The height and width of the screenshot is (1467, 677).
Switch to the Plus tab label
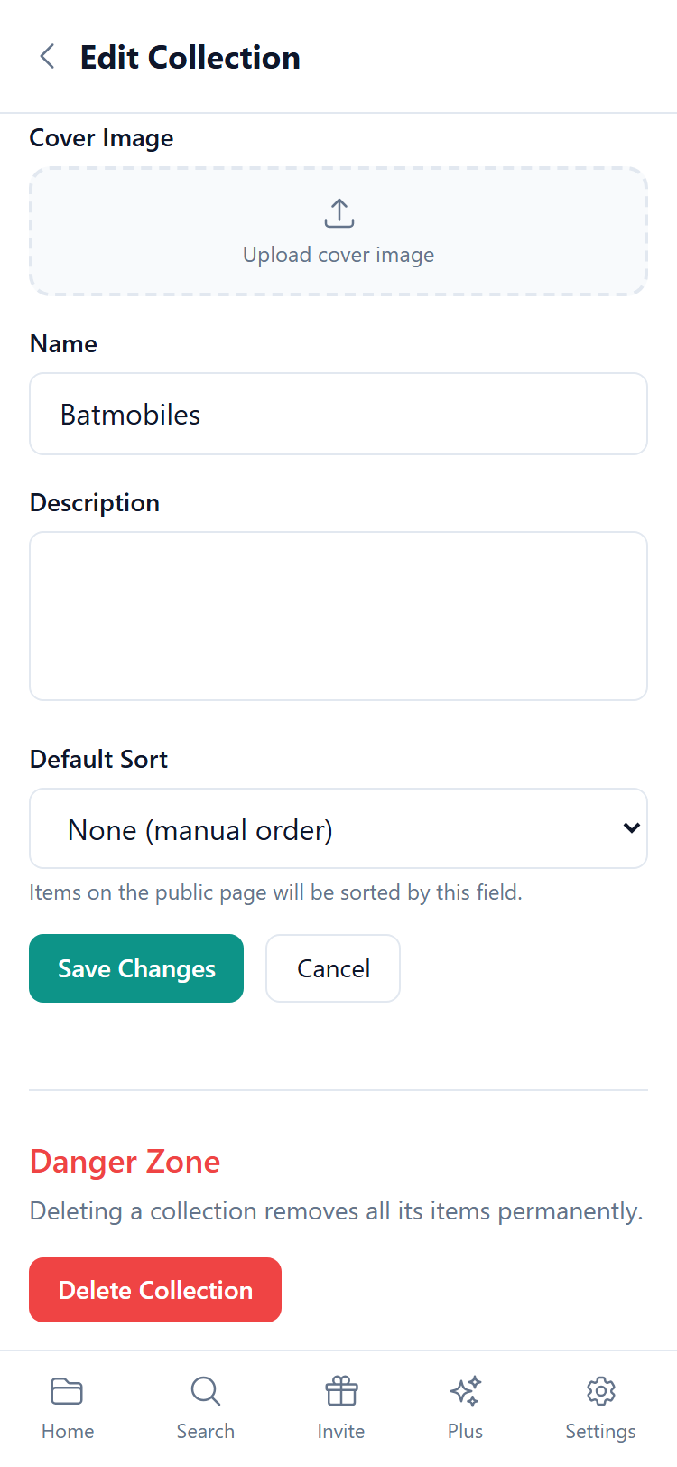tap(465, 1432)
